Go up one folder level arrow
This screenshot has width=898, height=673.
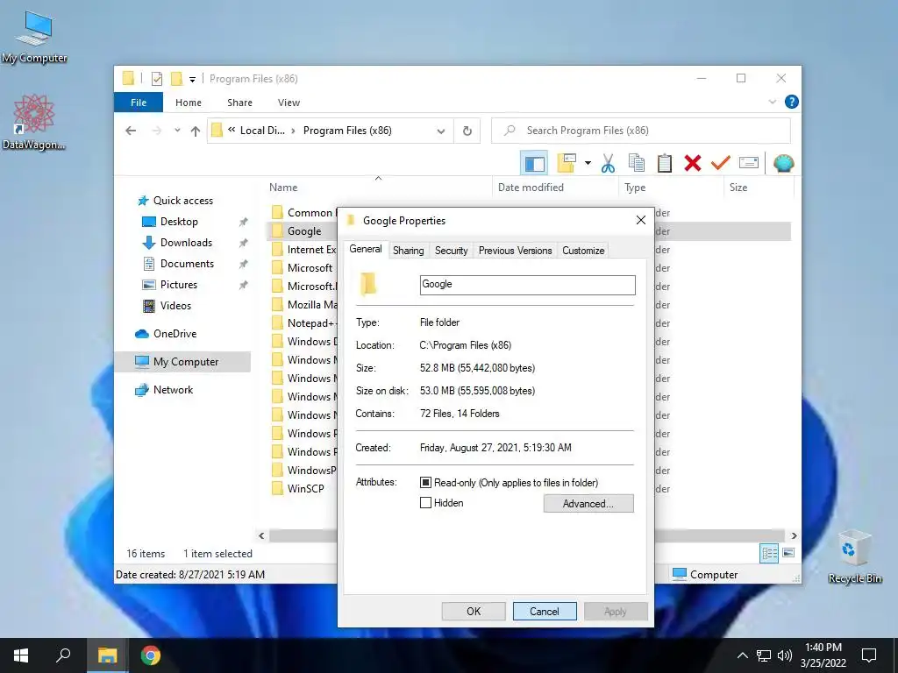point(196,131)
